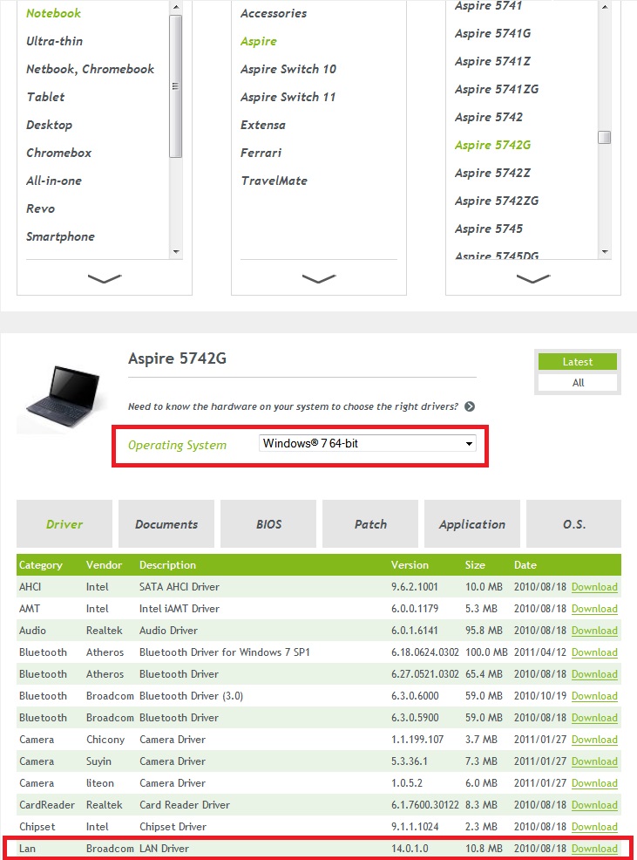Download the liteon Camera Driver

tap(594, 783)
